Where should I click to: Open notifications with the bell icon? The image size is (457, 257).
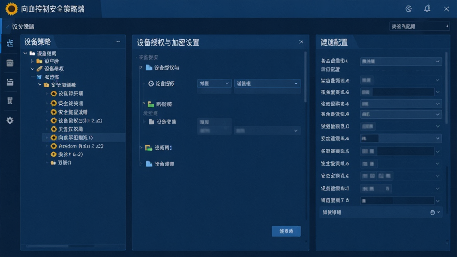pos(427,9)
